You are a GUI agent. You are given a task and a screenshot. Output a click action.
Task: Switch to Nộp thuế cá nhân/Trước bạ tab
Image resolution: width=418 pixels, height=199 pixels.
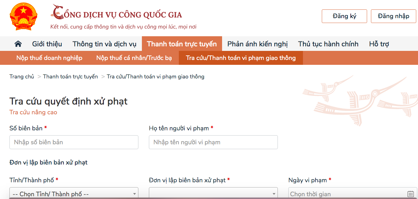[x=134, y=58]
